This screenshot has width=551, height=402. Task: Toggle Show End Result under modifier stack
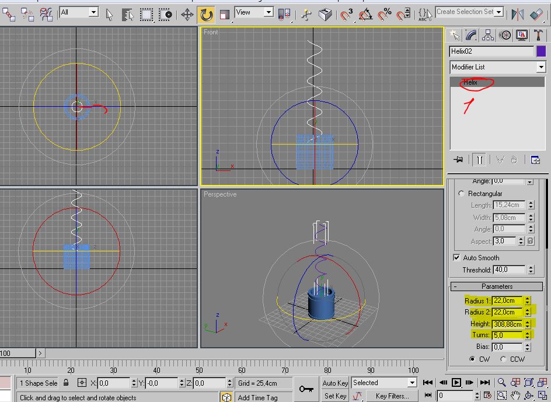coord(479,160)
